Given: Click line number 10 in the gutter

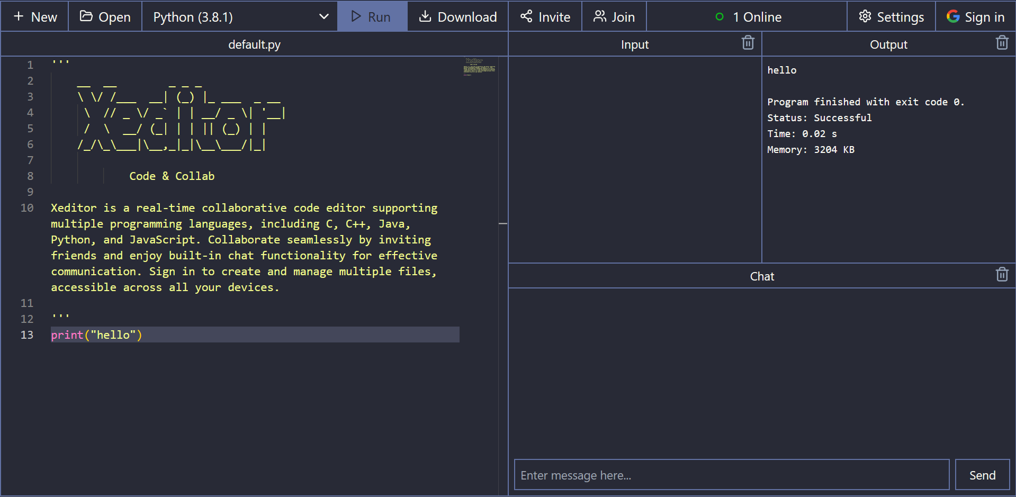Looking at the screenshot, I should pyautogui.click(x=27, y=207).
